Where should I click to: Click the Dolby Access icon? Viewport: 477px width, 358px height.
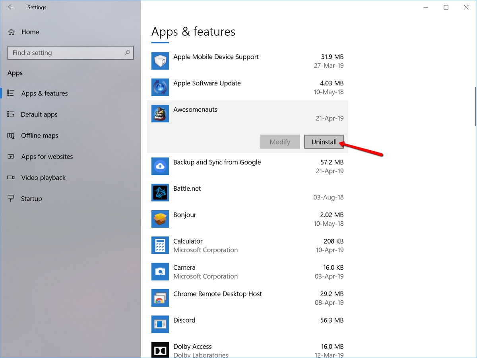(x=160, y=350)
